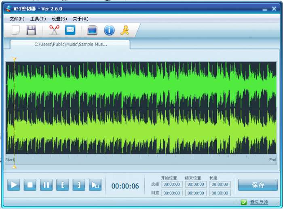283x209 pixels.
Task: Click the floppy disk save icon
Action: tap(31, 30)
